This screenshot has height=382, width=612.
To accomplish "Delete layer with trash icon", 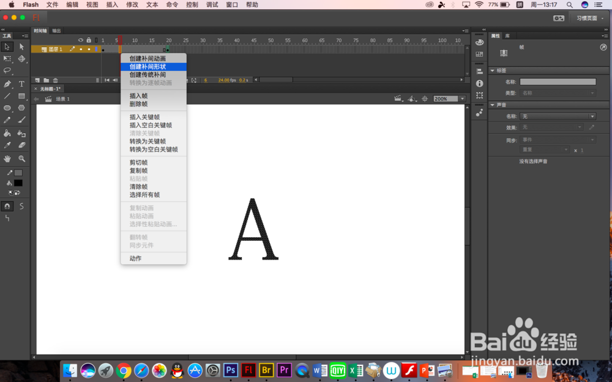I will pos(56,80).
